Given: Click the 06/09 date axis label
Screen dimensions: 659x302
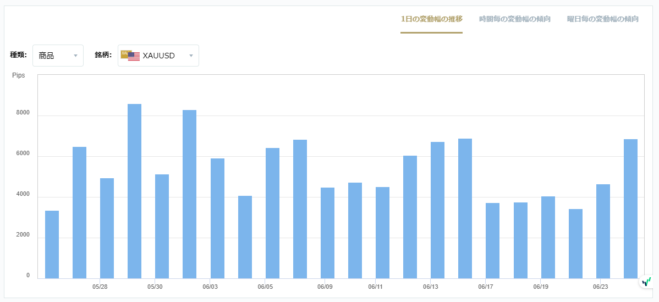Looking at the screenshot, I should (325, 287).
